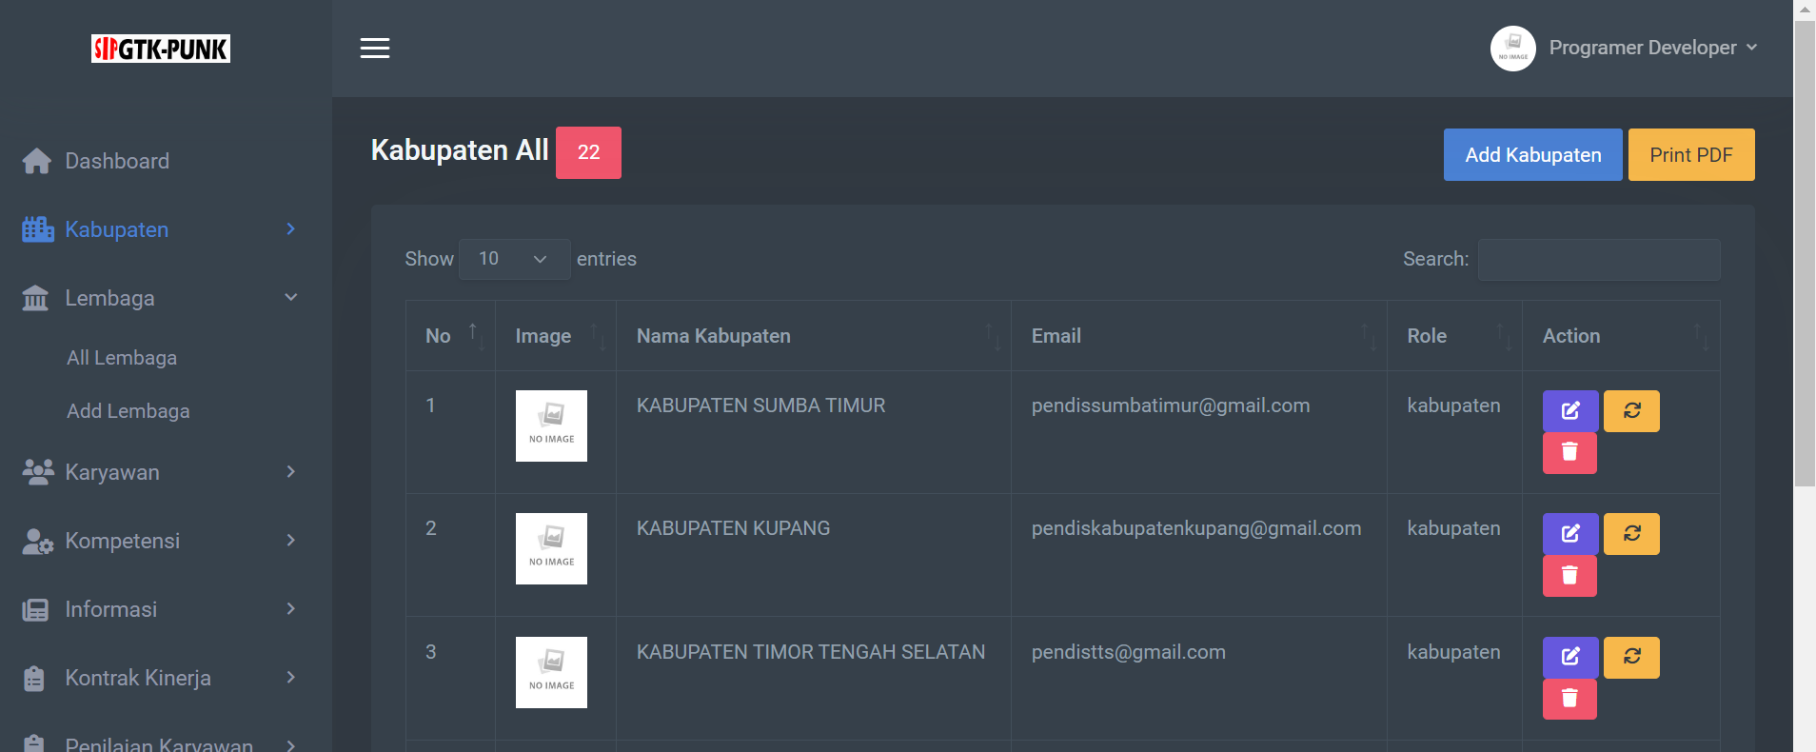Image resolution: width=1816 pixels, height=752 pixels.
Task: Open the show entries dropdown
Action: click(514, 259)
